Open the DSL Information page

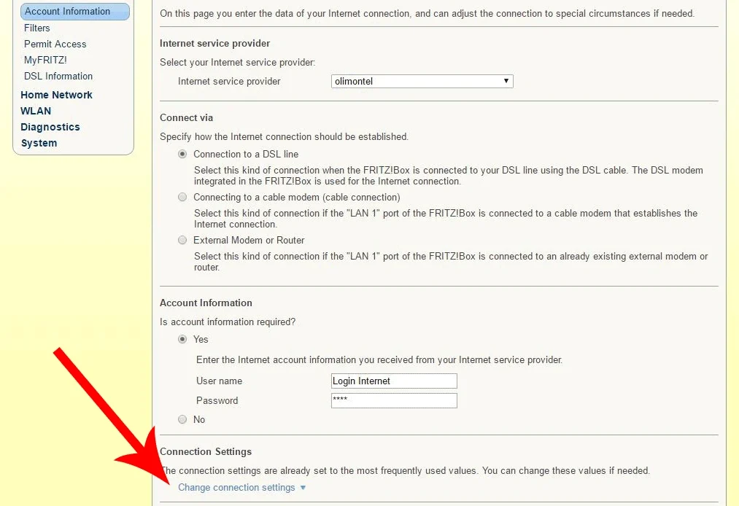pyautogui.click(x=58, y=76)
